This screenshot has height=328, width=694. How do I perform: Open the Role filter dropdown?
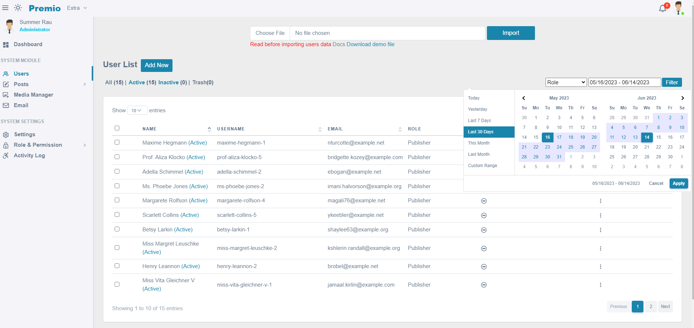[x=566, y=82]
